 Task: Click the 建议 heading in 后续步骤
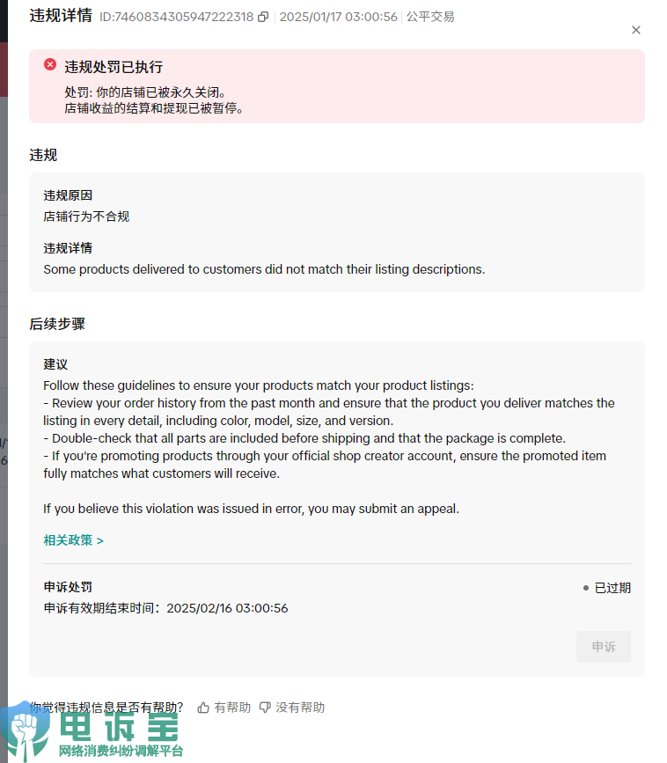pyautogui.click(x=55, y=364)
